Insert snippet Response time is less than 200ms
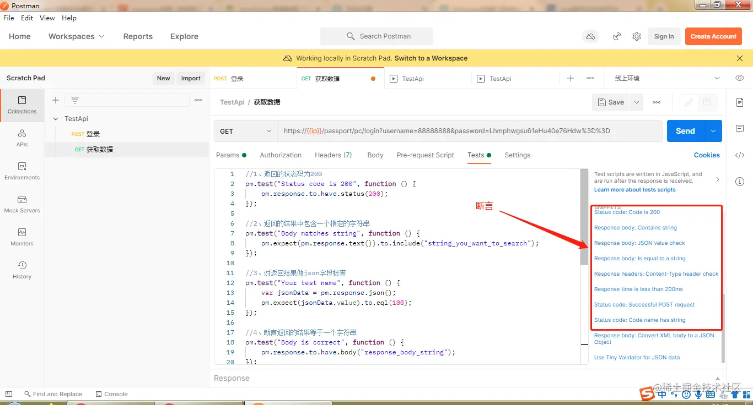The image size is (753, 405). coord(638,289)
